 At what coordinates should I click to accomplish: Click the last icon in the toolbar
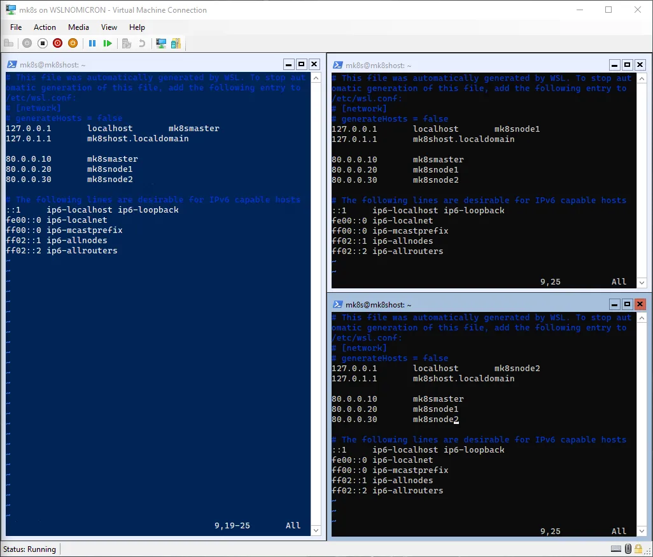[176, 43]
